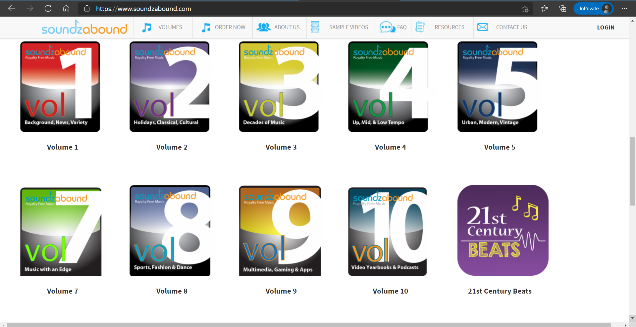Viewport: 636px width, 327px height.
Task: Add this page to favorites star icon
Action: [525, 9]
